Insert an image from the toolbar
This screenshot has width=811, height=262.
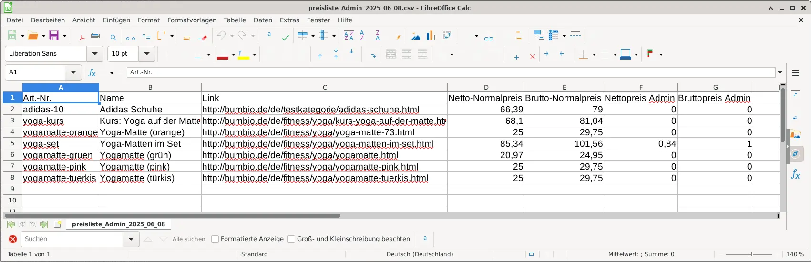click(416, 36)
